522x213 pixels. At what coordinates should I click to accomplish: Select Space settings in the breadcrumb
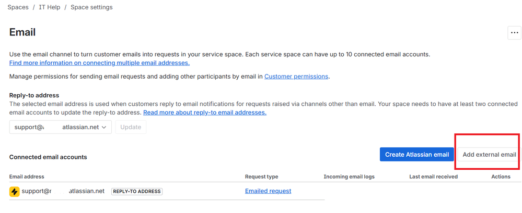tap(91, 7)
